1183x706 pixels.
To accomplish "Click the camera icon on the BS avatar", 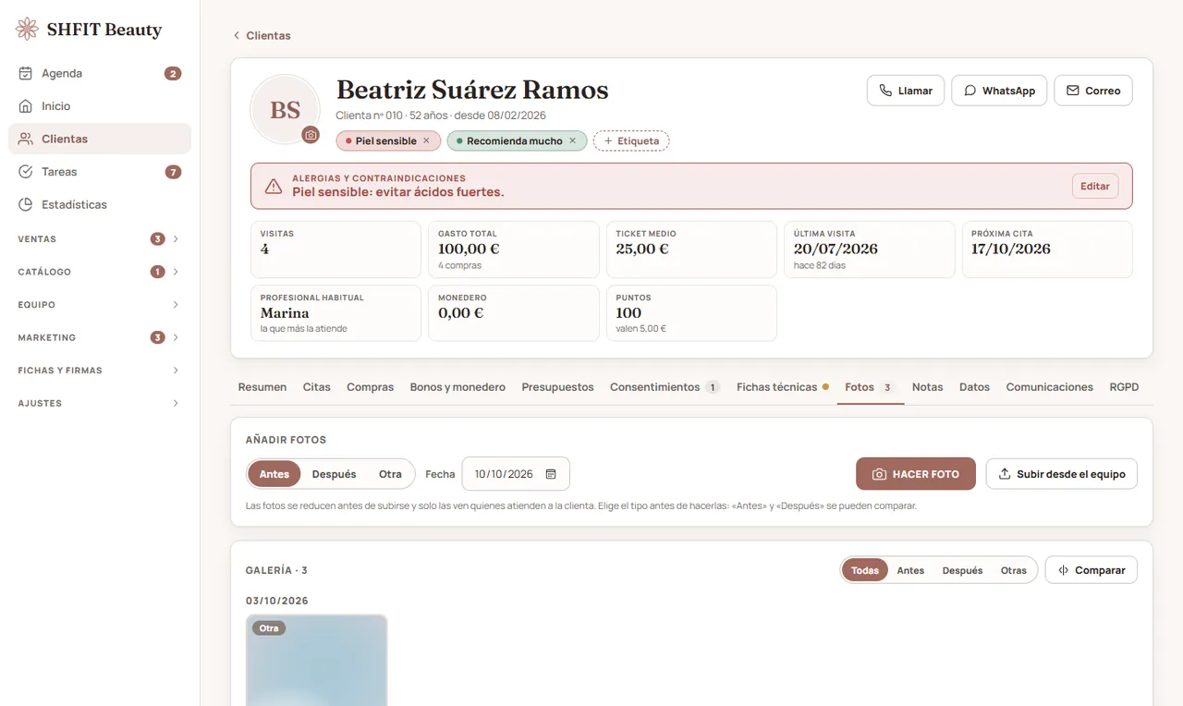I will 311,135.
